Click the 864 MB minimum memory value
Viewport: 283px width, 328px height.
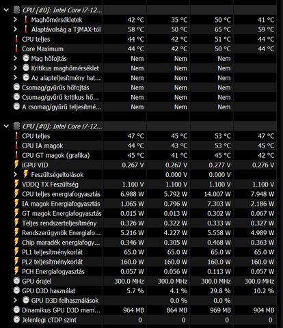click(177, 310)
